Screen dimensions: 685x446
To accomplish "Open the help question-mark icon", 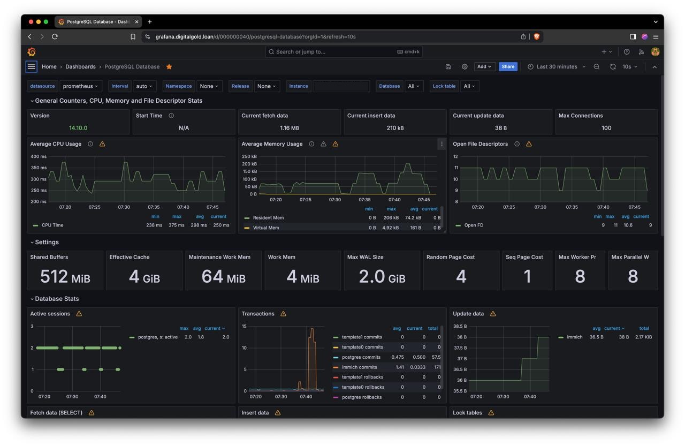I will 627,52.
